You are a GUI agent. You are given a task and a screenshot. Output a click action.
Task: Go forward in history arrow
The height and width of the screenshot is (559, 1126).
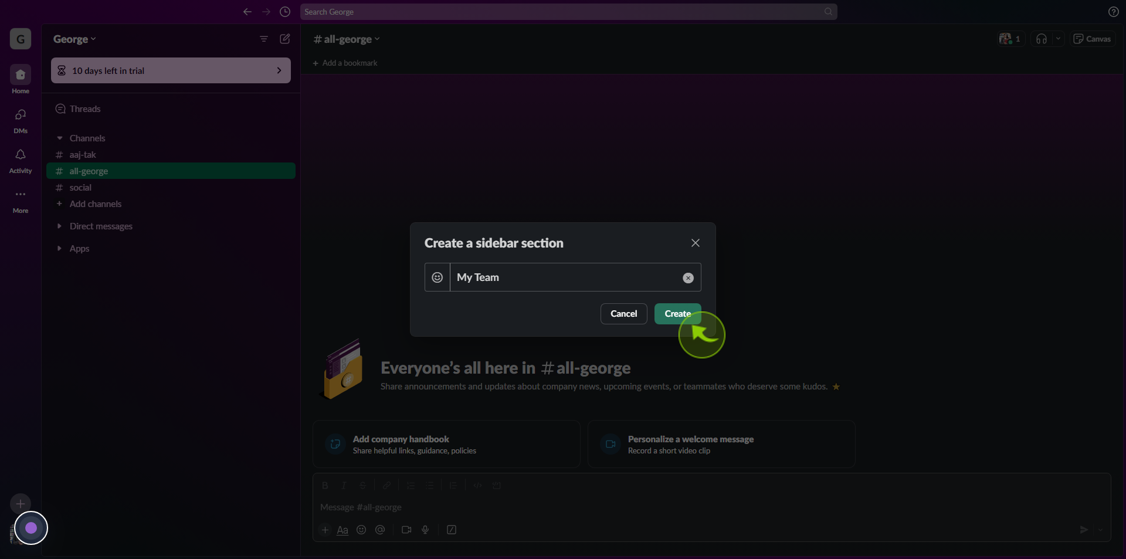coord(266,12)
